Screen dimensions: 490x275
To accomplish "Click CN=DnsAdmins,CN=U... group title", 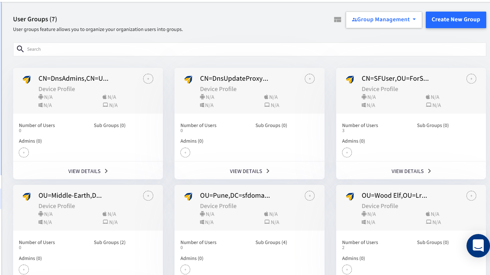I will [x=73, y=79].
